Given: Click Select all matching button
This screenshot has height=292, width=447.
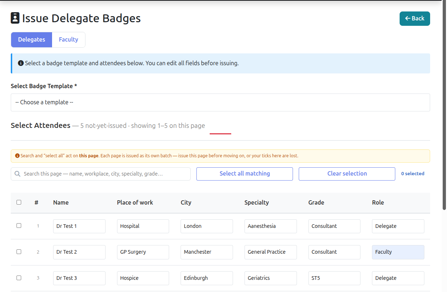Looking at the screenshot, I should (245, 174).
